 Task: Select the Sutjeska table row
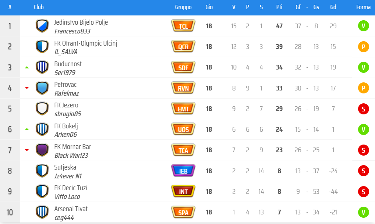click(x=188, y=171)
